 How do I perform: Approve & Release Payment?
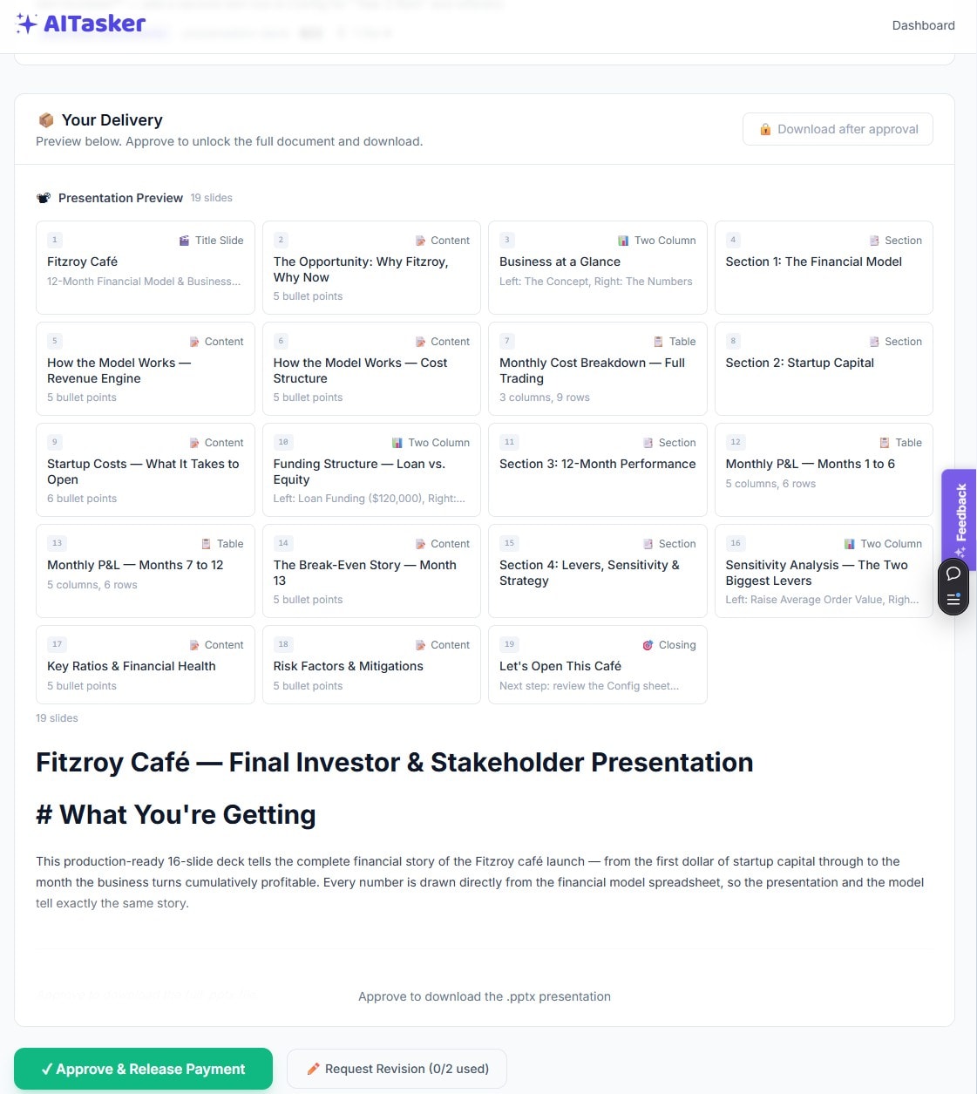[143, 1069]
